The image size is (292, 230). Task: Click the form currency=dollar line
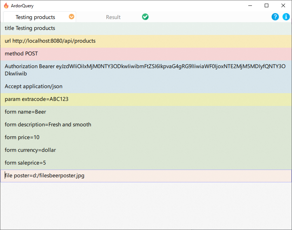[146, 150]
